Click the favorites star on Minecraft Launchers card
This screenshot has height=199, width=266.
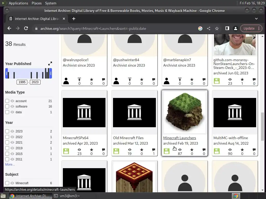coord(192,150)
